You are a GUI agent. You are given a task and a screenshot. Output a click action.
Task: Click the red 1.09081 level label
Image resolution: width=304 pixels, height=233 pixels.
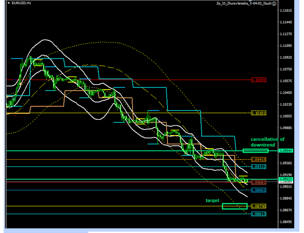click(258, 182)
